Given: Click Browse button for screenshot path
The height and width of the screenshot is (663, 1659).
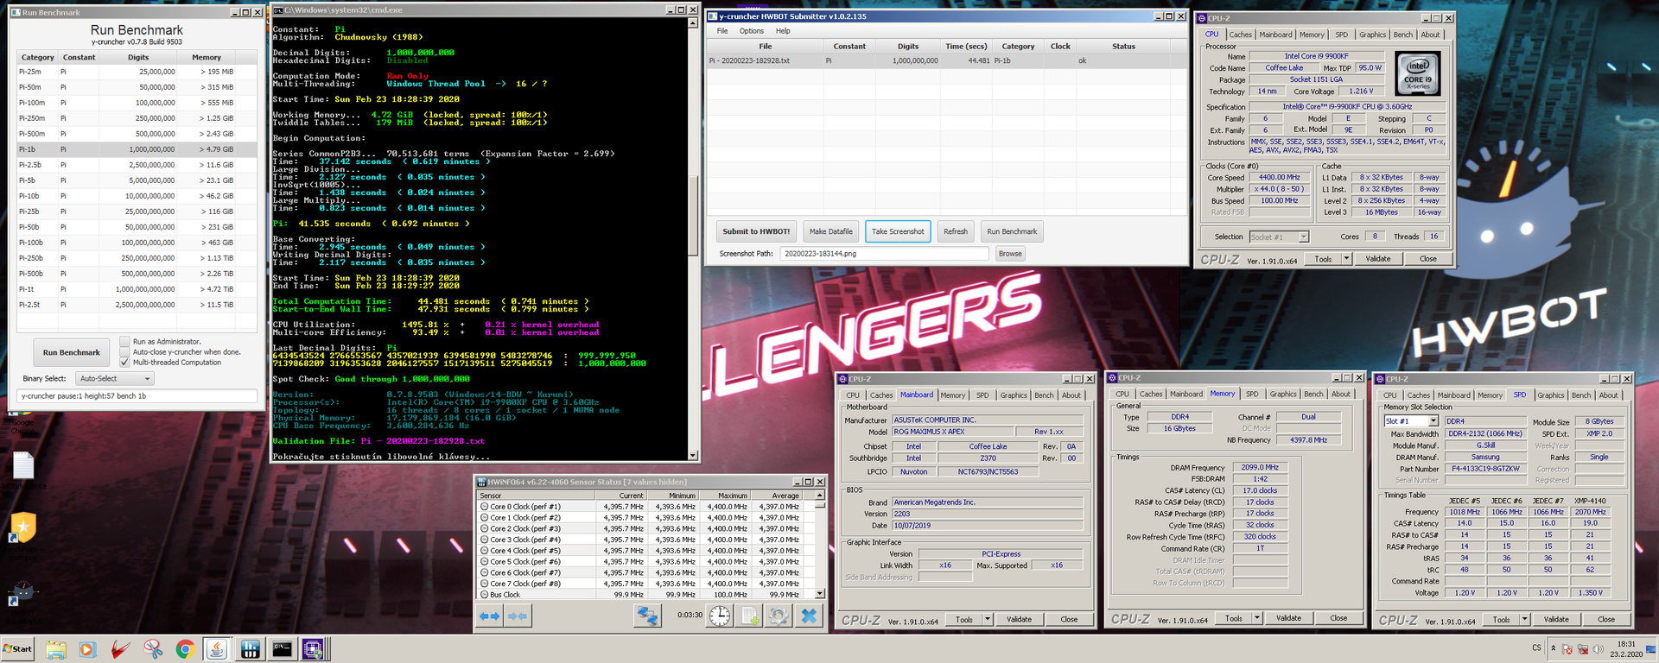Looking at the screenshot, I should 1010,254.
